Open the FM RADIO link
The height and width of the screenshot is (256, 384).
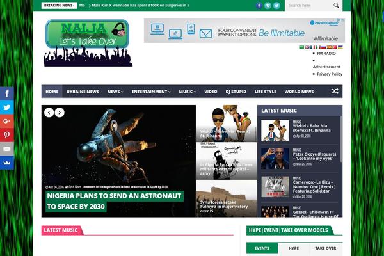(x=326, y=53)
